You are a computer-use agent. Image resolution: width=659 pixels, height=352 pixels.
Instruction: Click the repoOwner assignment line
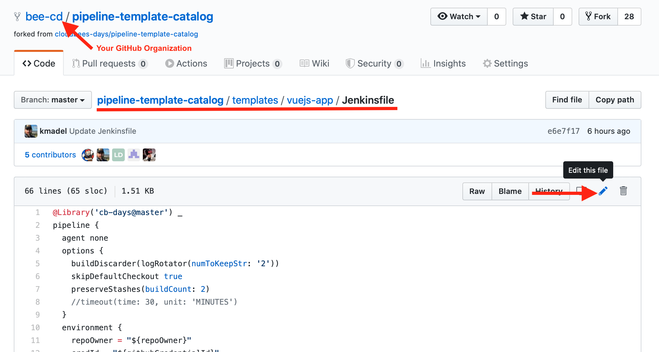pos(131,340)
